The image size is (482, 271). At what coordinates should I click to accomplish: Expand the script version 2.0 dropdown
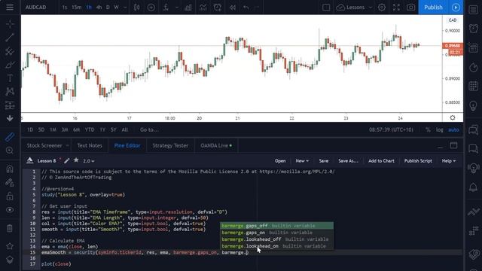(89, 160)
